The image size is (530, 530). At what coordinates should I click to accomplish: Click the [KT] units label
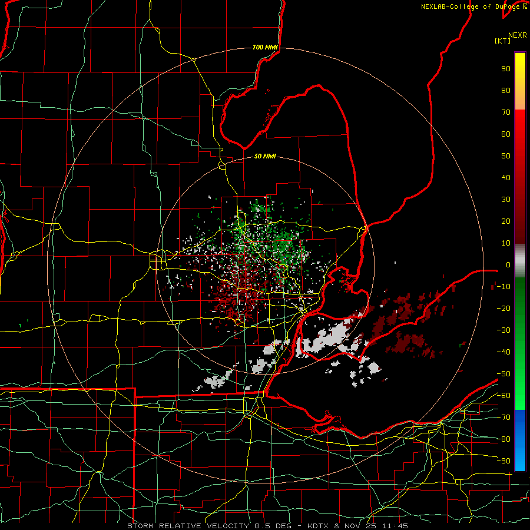503,41
